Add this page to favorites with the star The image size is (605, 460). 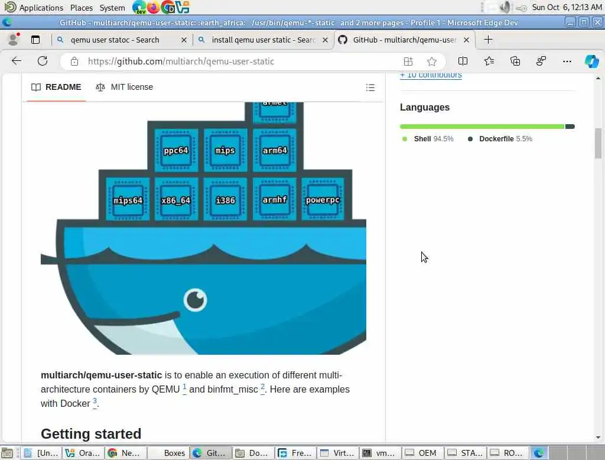[432, 61]
